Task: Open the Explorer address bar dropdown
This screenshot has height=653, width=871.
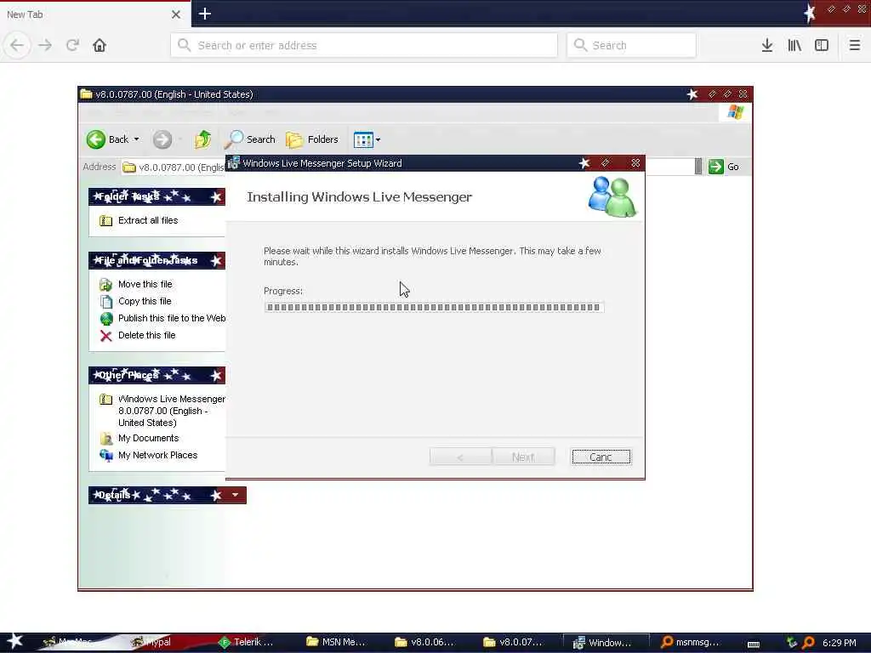Action: 698,167
